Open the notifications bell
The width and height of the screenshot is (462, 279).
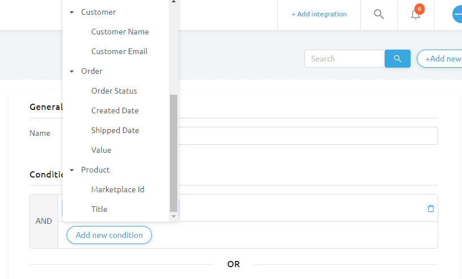coord(416,15)
